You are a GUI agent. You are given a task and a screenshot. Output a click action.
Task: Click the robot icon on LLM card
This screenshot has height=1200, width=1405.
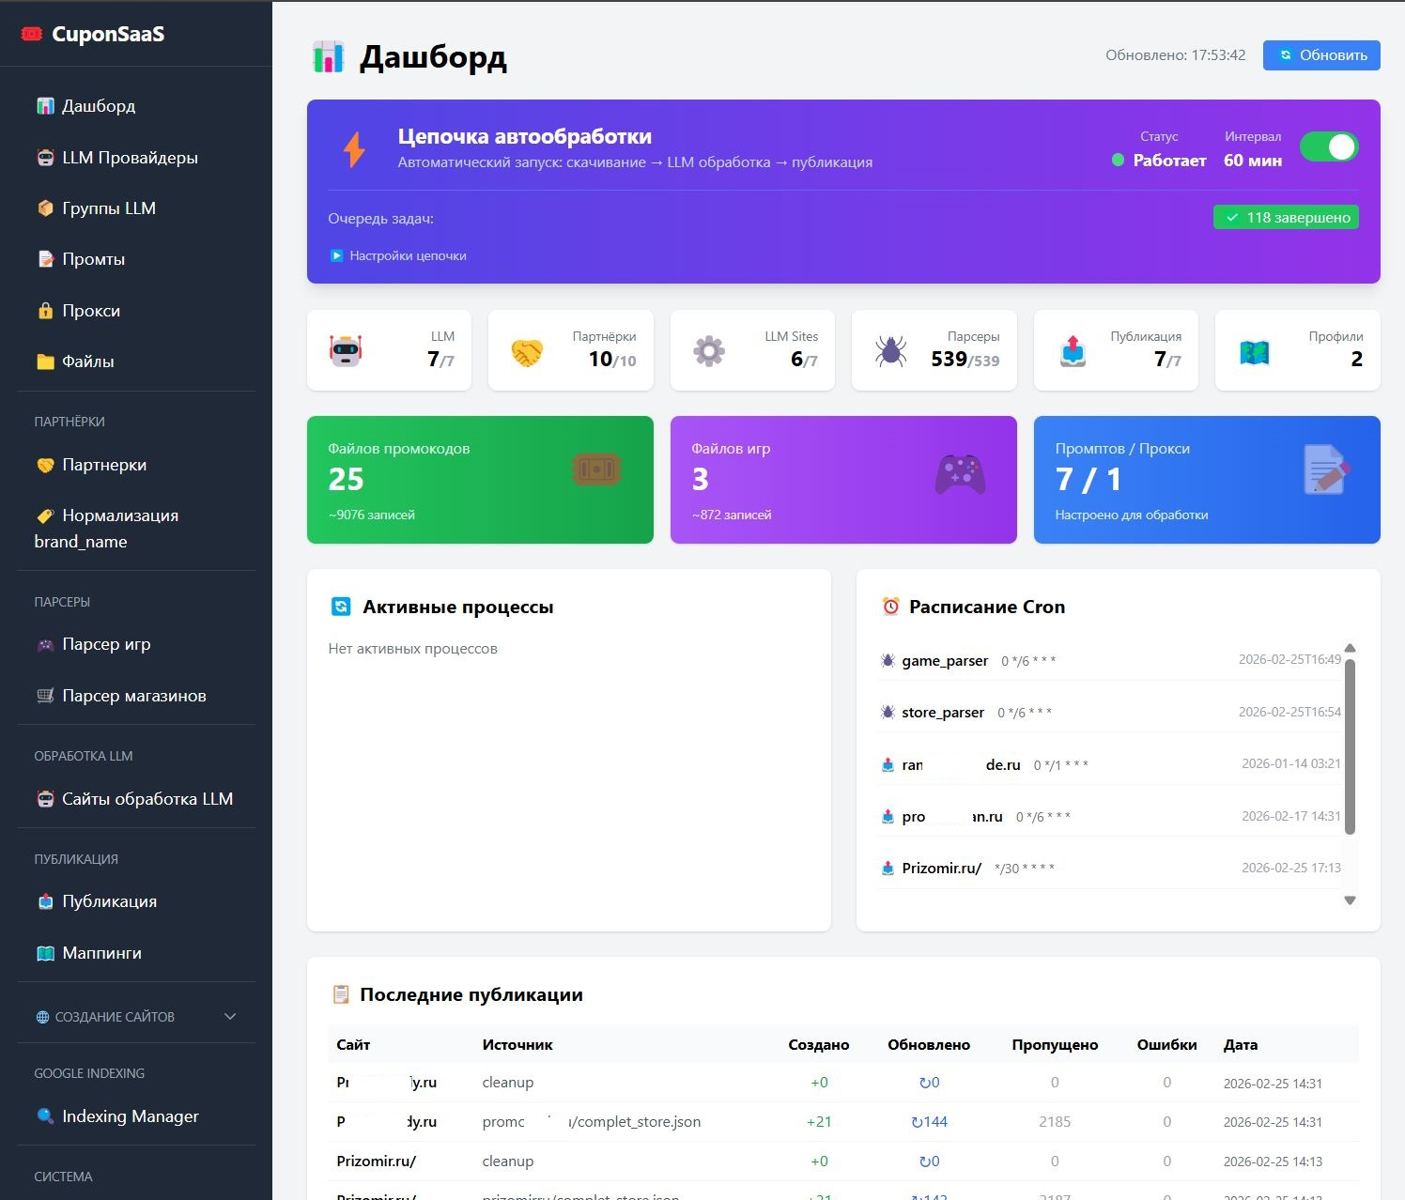click(x=346, y=350)
